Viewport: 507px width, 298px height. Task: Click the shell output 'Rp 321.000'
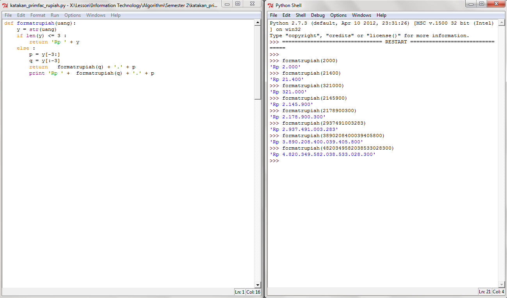tap(288, 92)
